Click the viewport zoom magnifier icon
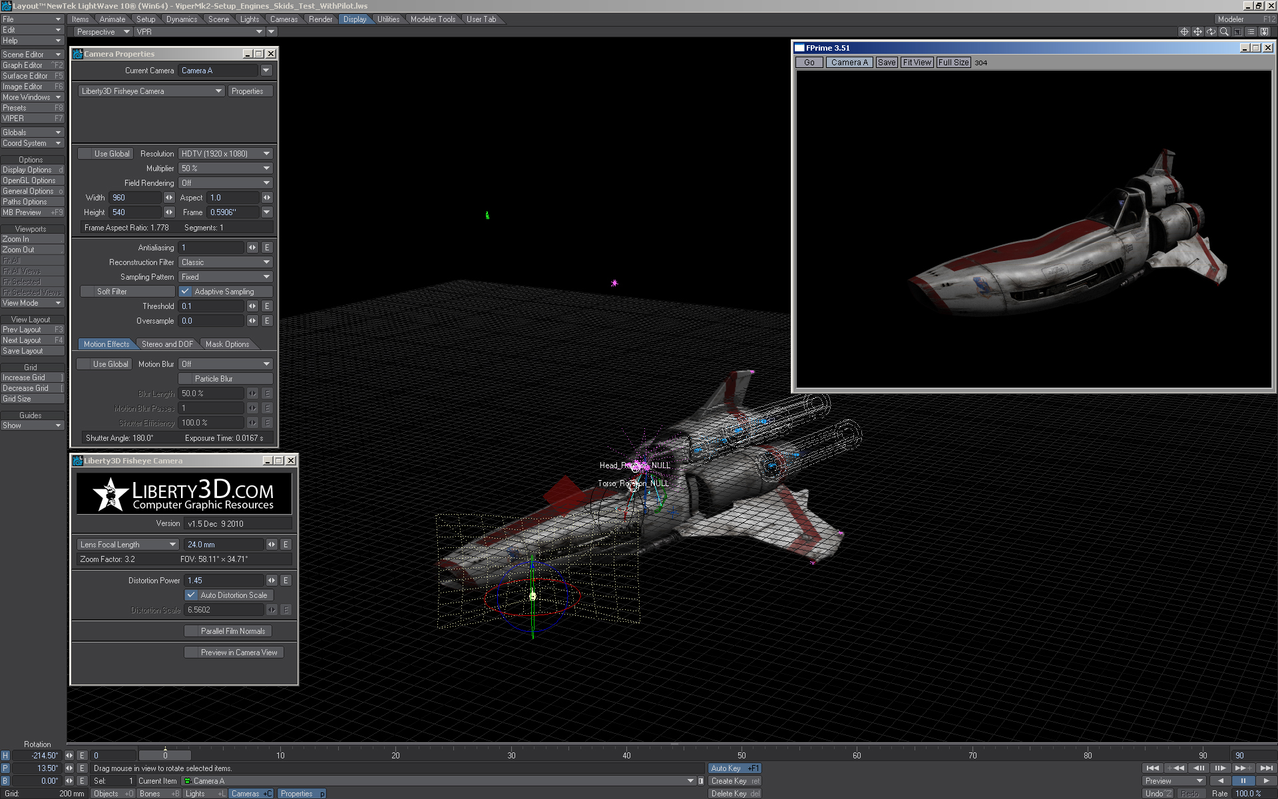 click(1224, 31)
